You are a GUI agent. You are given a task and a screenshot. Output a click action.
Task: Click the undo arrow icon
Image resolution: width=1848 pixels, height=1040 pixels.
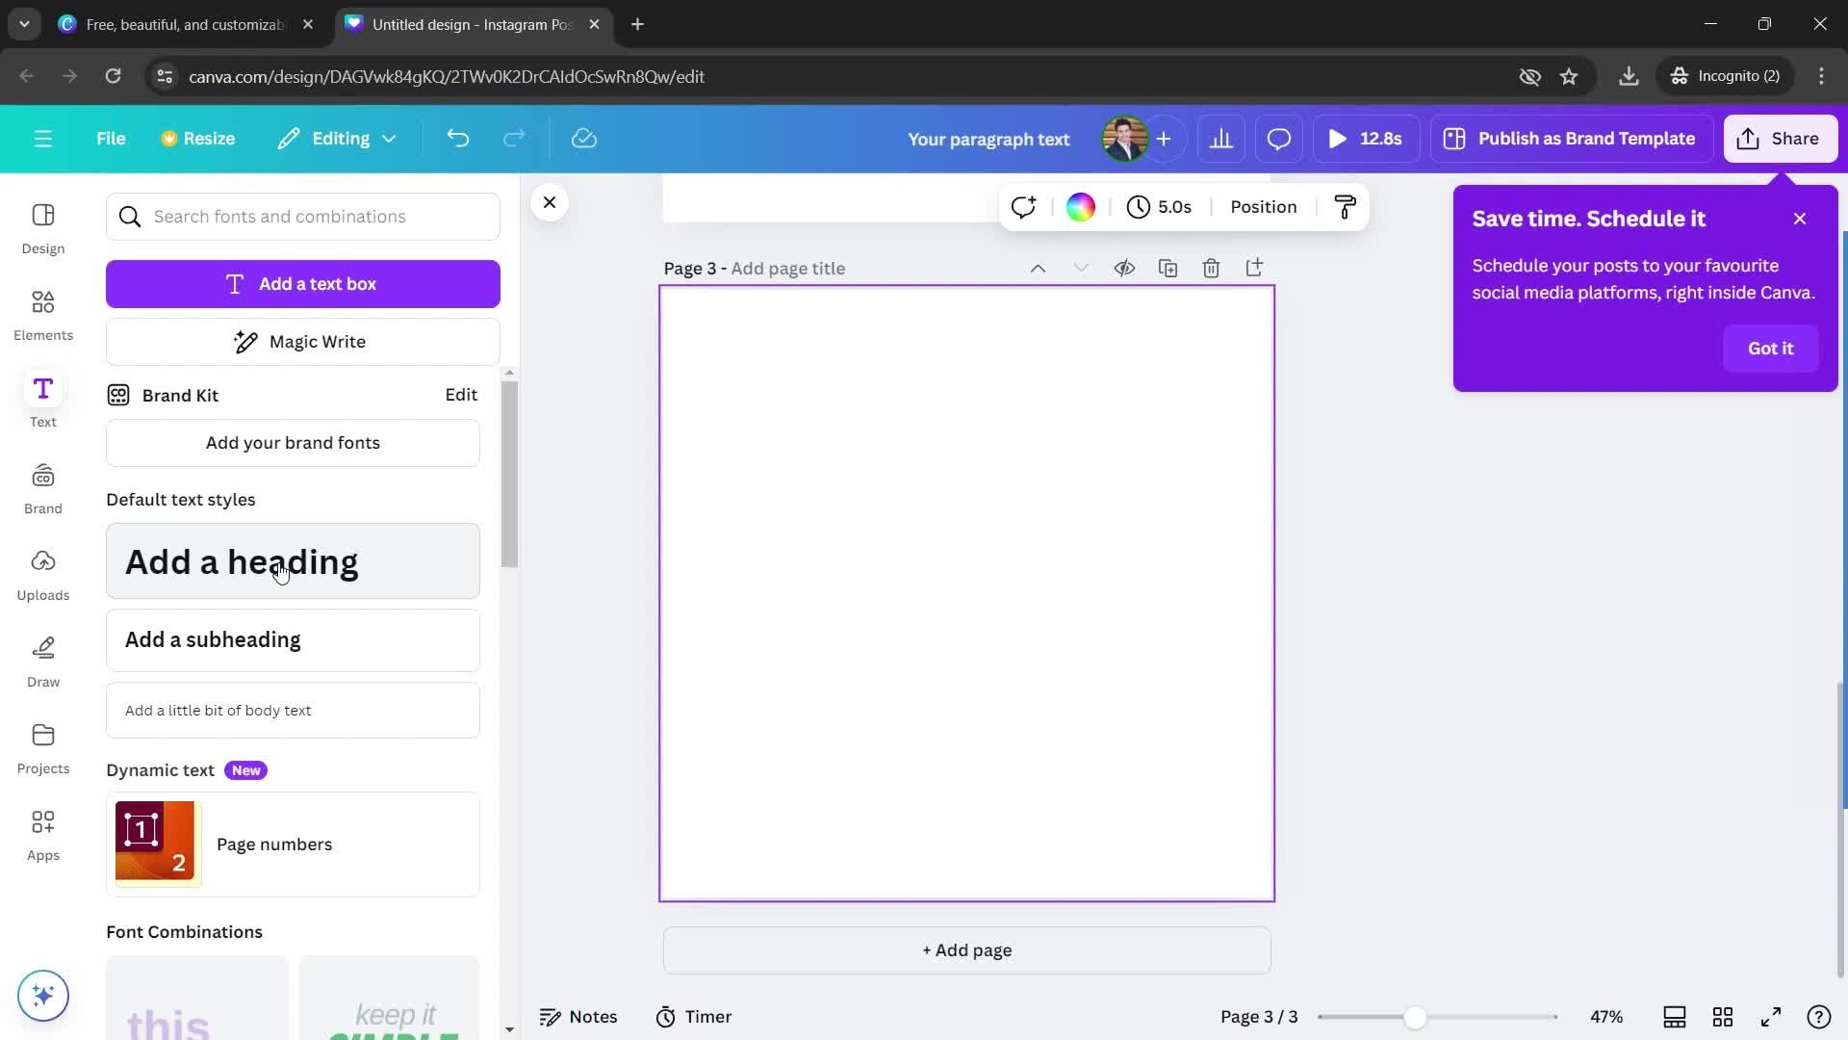[x=457, y=139]
